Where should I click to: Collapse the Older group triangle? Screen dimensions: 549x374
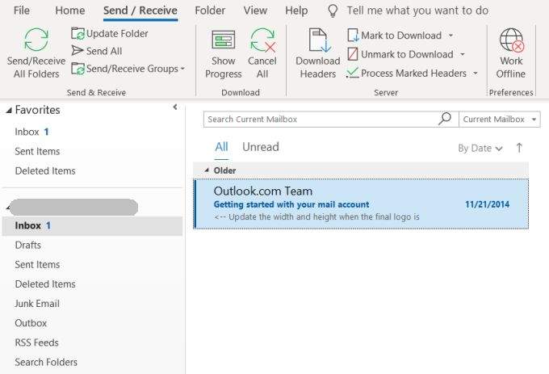click(207, 170)
